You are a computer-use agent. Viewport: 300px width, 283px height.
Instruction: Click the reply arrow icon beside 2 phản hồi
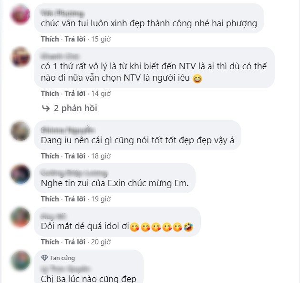pyautogui.click(x=46, y=108)
